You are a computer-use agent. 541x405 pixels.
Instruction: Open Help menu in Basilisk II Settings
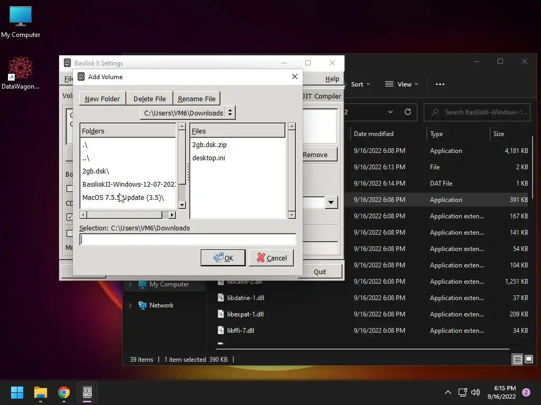pyautogui.click(x=332, y=79)
